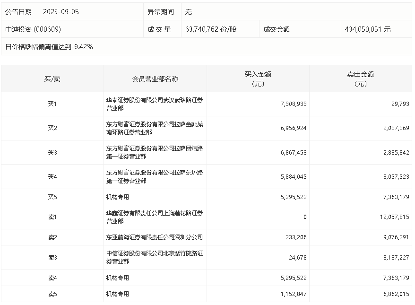The image size is (415, 305).
Task: Click the announcement date 2023-09-05
Action: point(61,12)
